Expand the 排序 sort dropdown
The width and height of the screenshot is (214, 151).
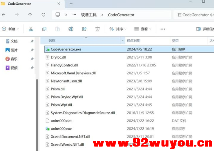pos(118,29)
